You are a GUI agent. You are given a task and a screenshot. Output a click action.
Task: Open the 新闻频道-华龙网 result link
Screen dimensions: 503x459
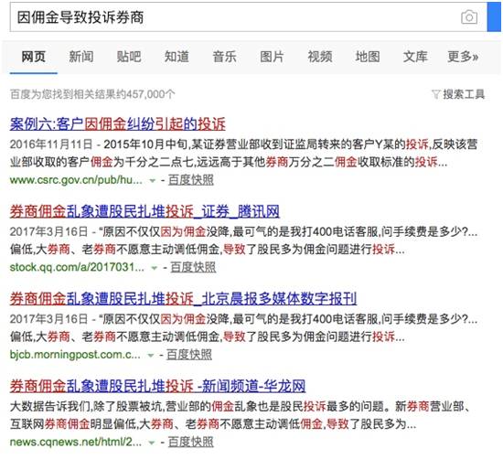(x=157, y=386)
